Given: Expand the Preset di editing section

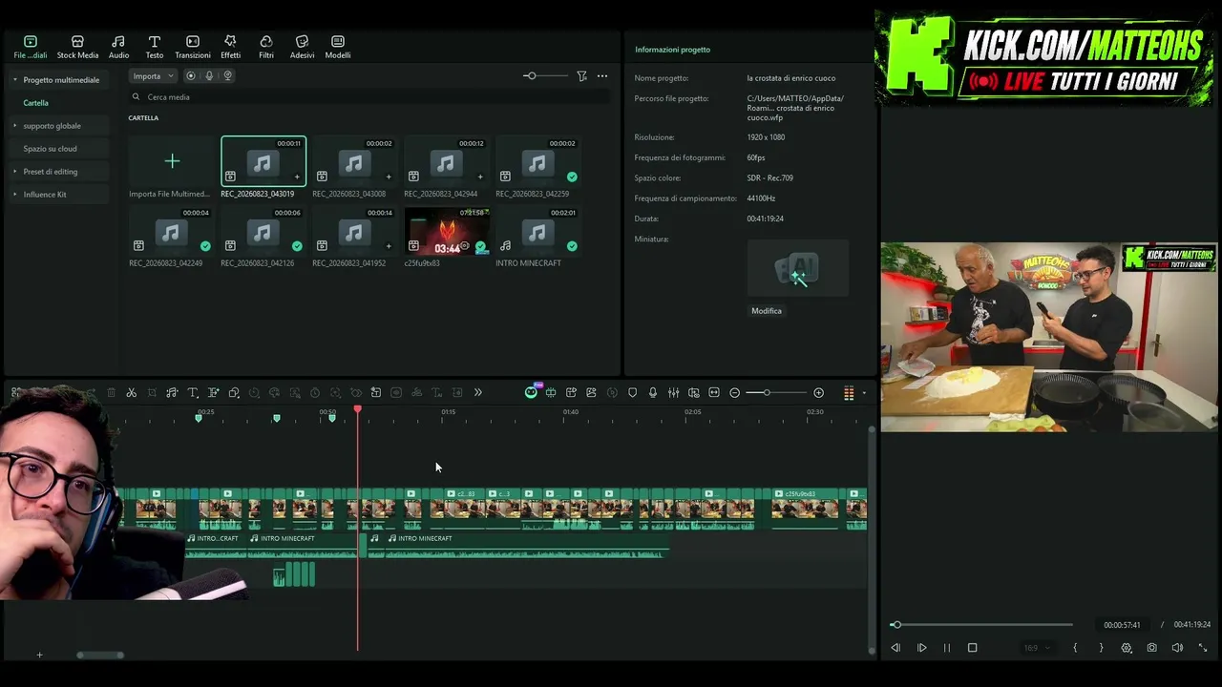Looking at the screenshot, I should [x=15, y=172].
